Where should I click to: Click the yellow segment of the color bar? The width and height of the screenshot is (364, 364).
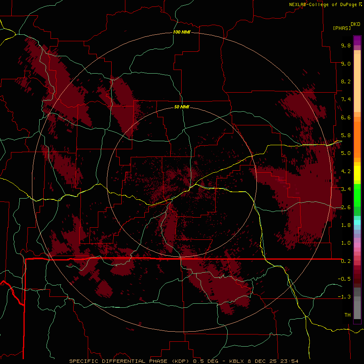[x=357, y=173]
